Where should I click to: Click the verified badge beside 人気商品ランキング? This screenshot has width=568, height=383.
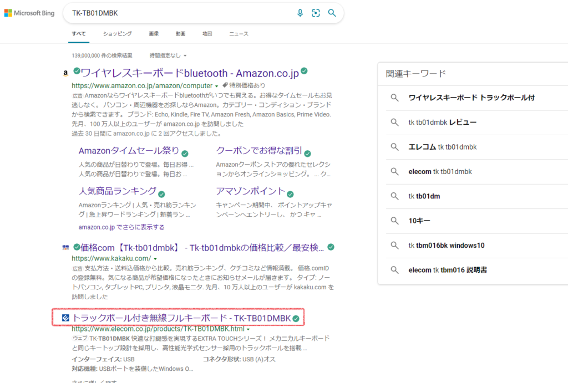coord(161,194)
